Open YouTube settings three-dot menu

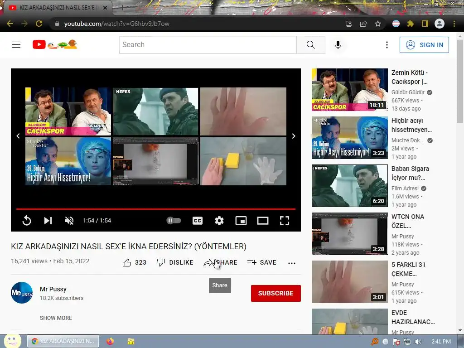click(387, 45)
